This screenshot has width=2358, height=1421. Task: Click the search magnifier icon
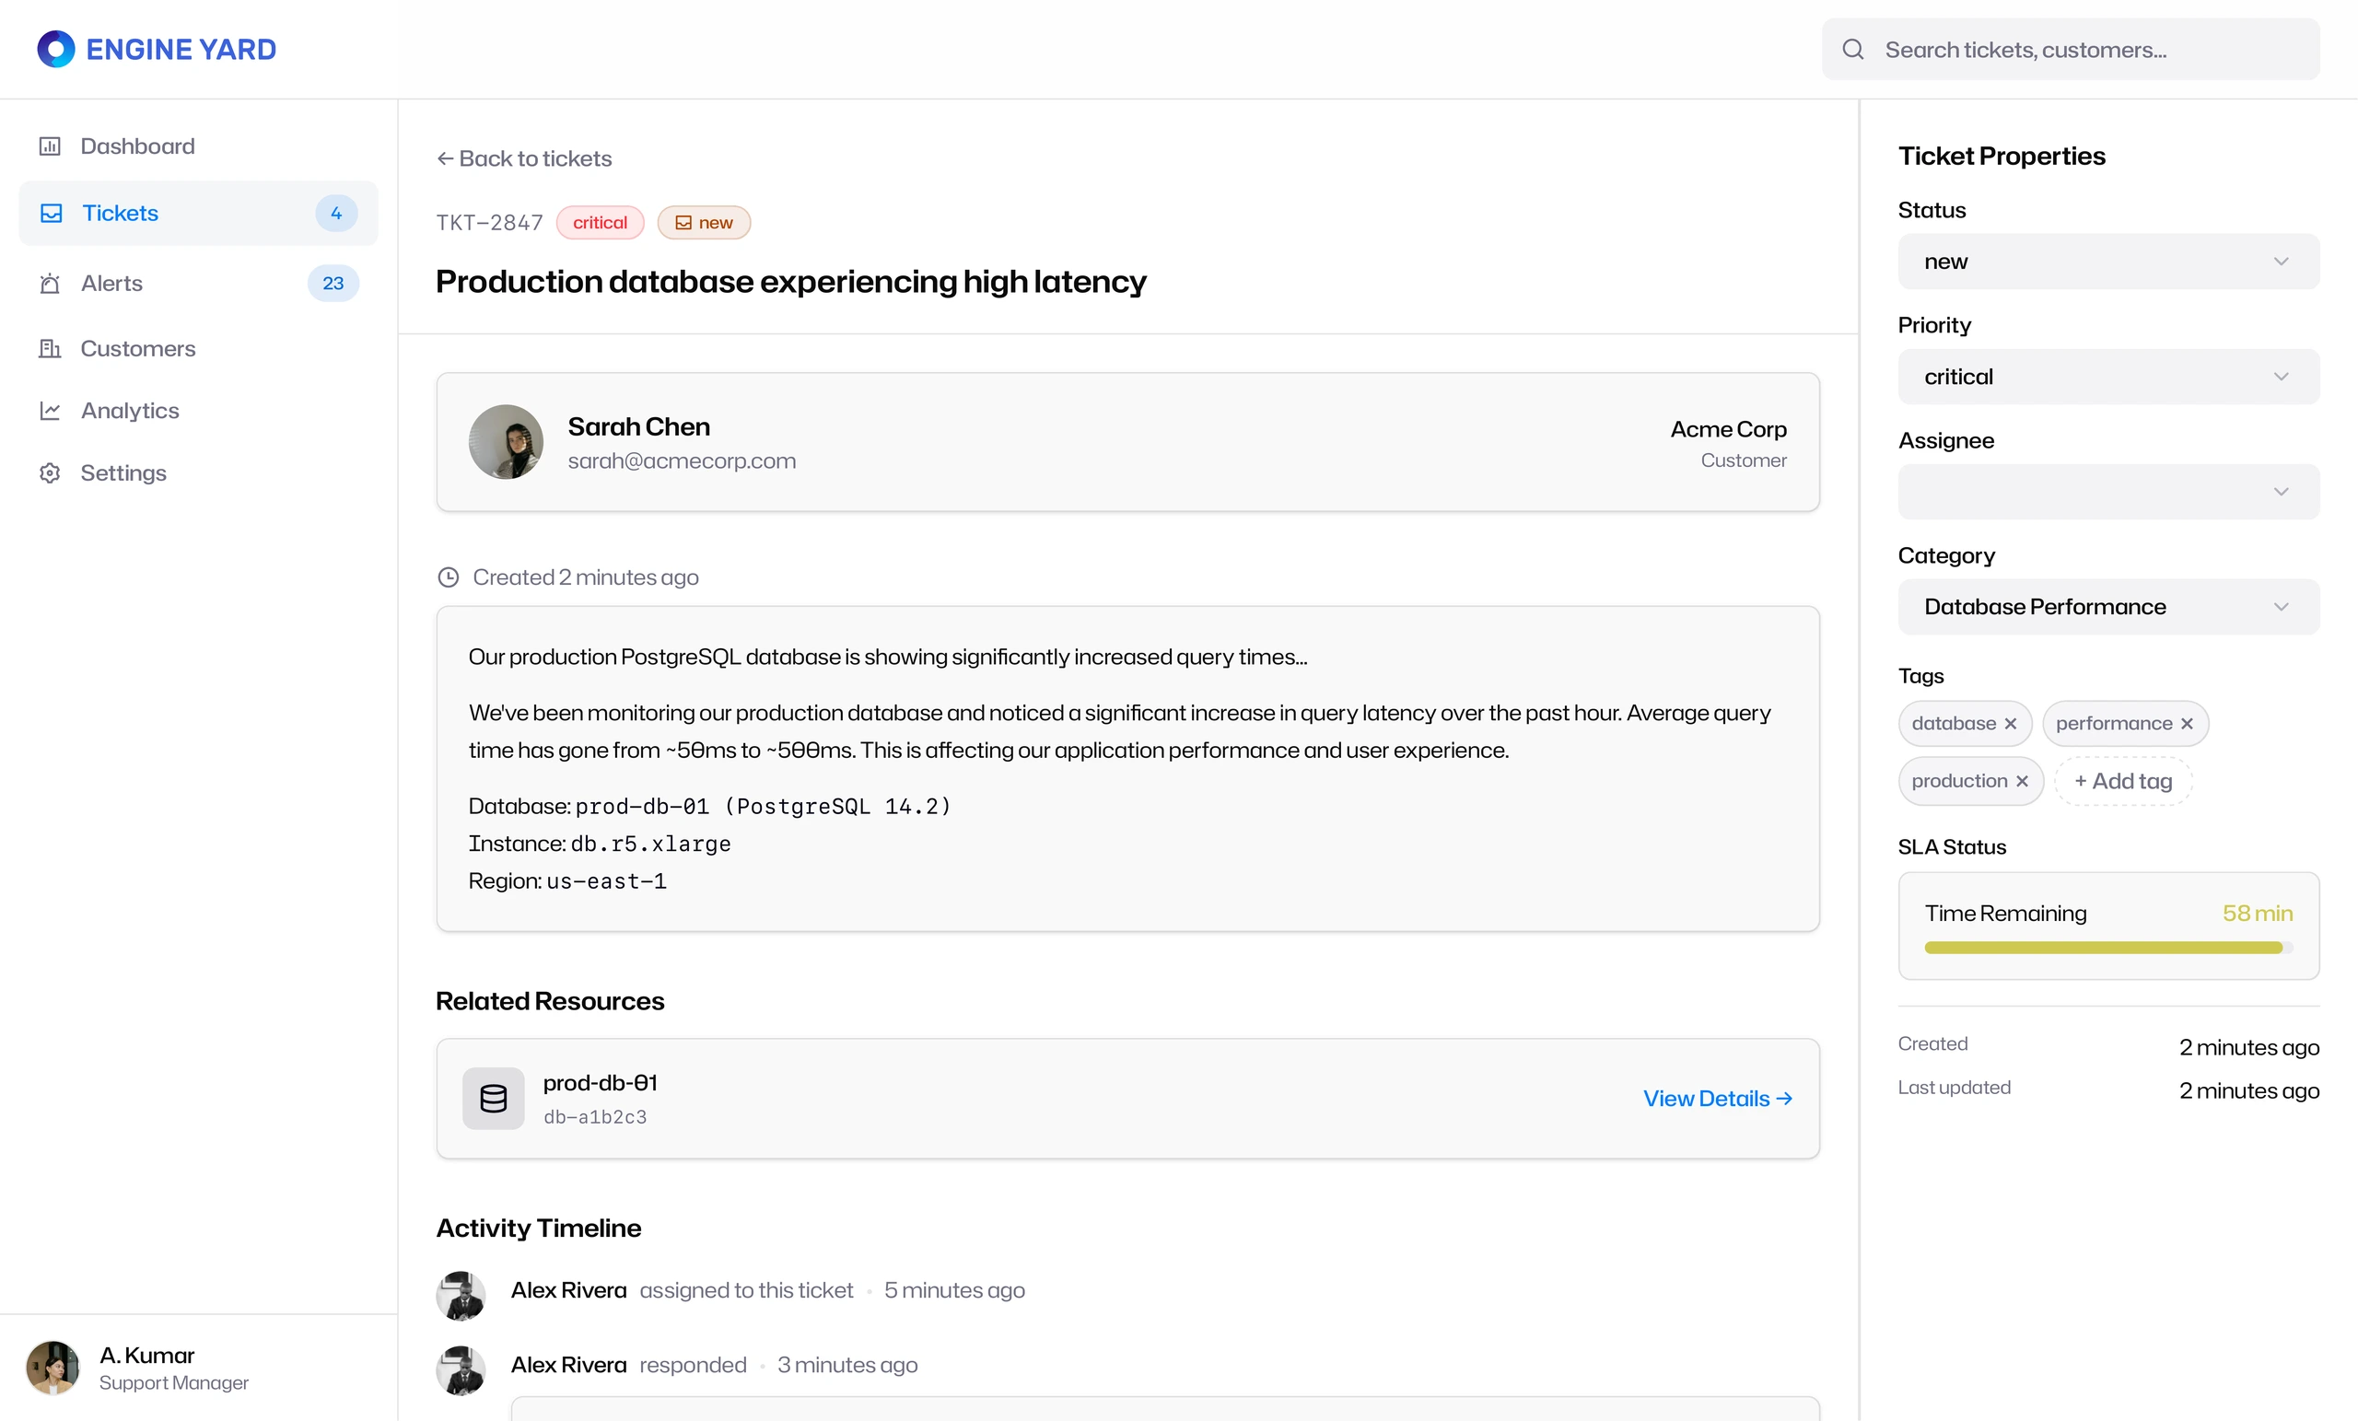click(x=1852, y=49)
